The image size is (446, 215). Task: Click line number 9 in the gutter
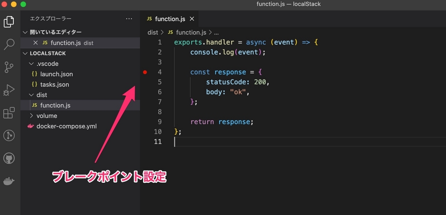[x=159, y=122]
